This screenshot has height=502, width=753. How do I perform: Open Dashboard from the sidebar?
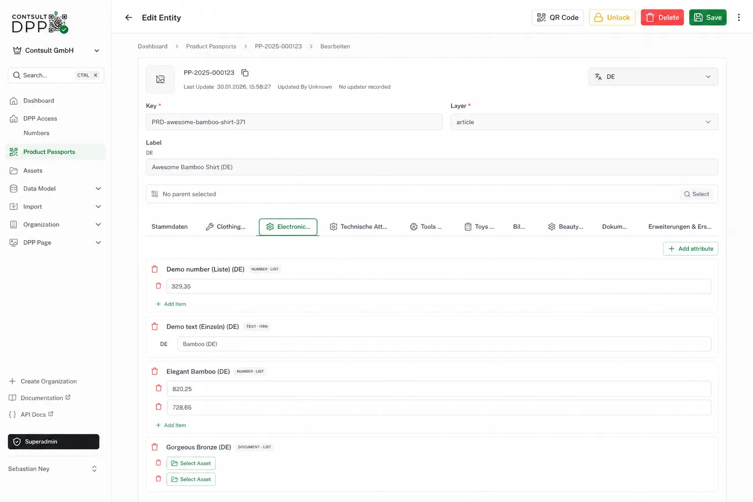(39, 100)
